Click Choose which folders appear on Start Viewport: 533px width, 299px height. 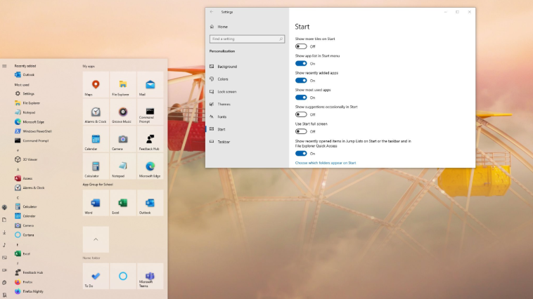pyautogui.click(x=326, y=163)
